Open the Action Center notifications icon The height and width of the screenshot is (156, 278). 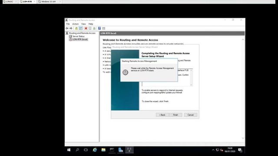pyautogui.click(x=240, y=150)
